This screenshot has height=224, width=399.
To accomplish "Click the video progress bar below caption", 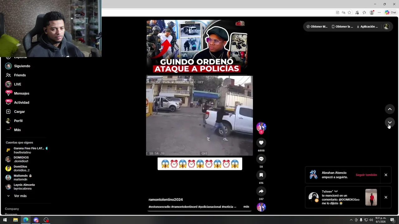I will tap(199, 211).
